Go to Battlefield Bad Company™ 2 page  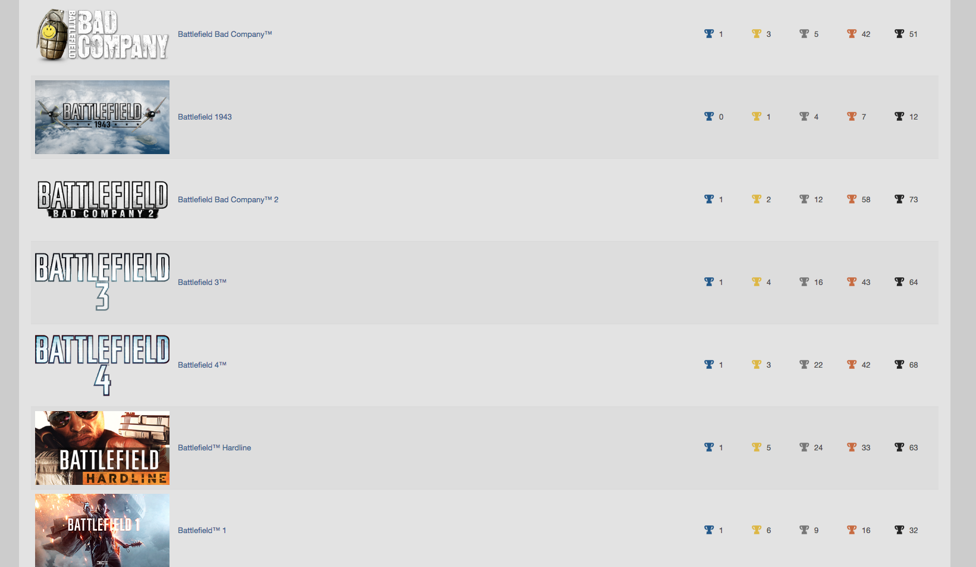[228, 200]
